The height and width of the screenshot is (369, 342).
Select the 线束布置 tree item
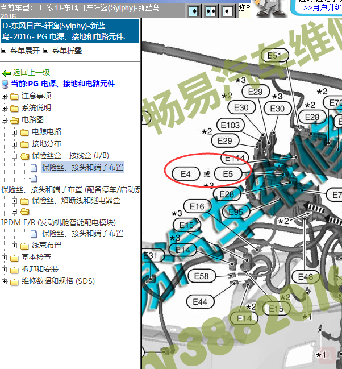click(47, 246)
